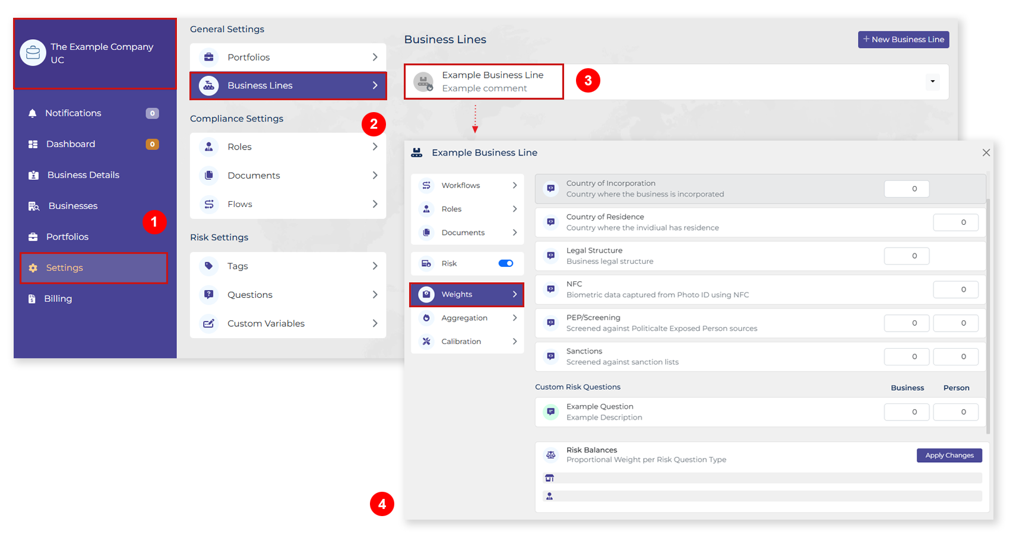Open the Documents entry in business line panel
Image resolution: width=1016 pixels, height=541 pixels.
click(467, 233)
